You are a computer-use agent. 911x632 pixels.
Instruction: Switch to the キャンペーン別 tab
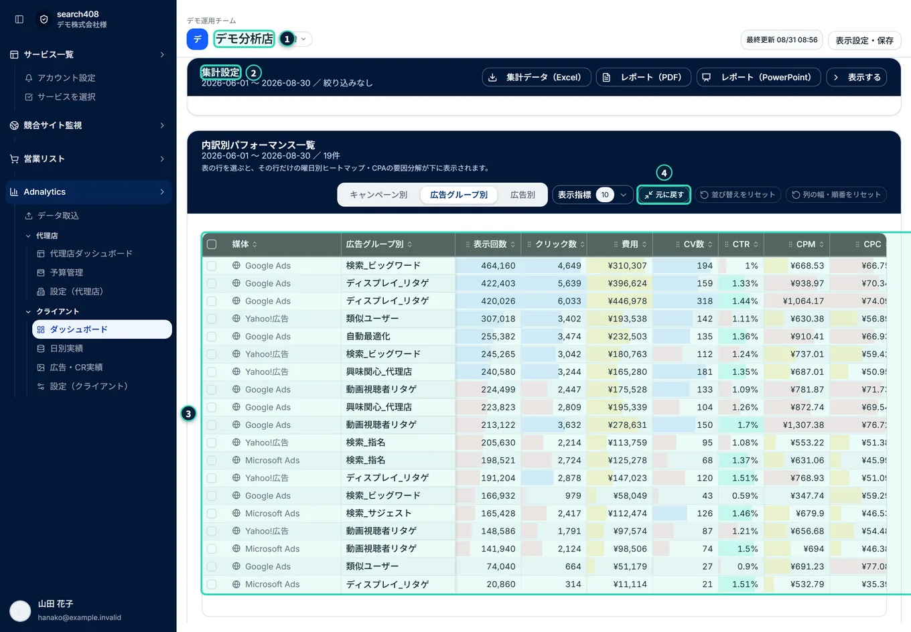point(378,195)
